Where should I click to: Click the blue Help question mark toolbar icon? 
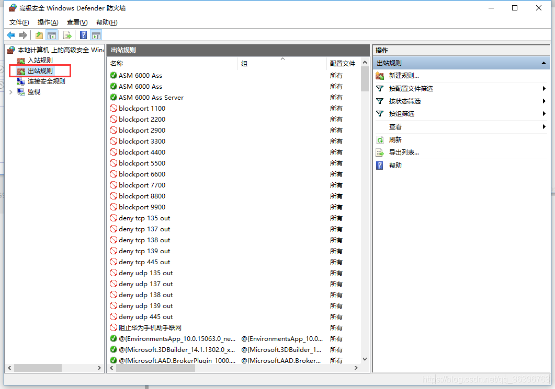[84, 35]
